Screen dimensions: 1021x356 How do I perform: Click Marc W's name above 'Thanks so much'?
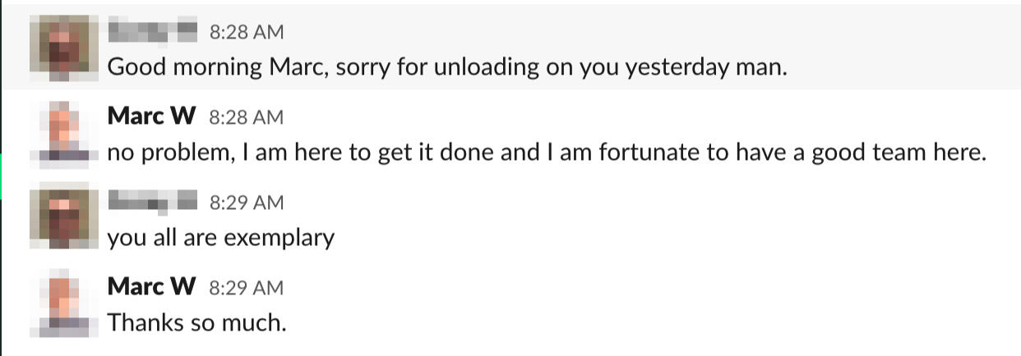pos(151,287)
